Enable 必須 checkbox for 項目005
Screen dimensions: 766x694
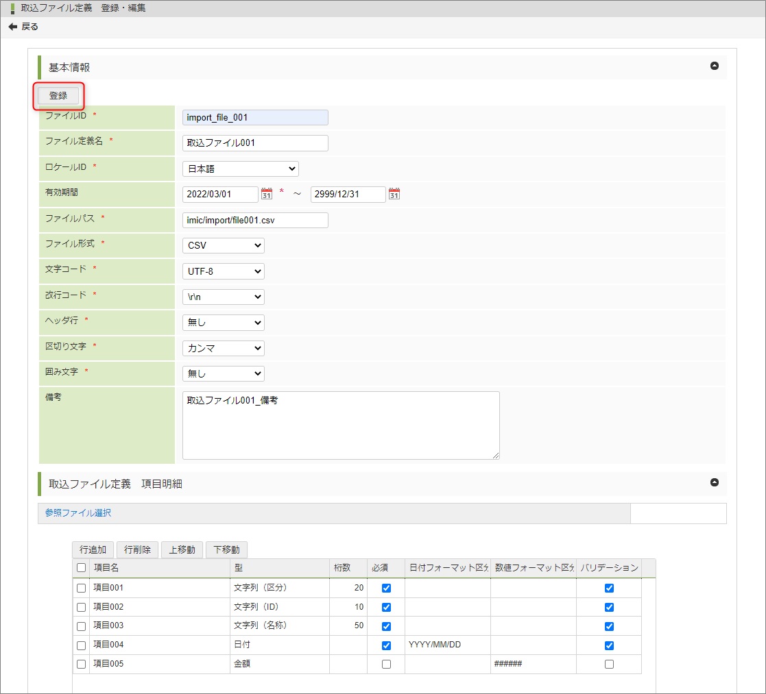point(386,664)
